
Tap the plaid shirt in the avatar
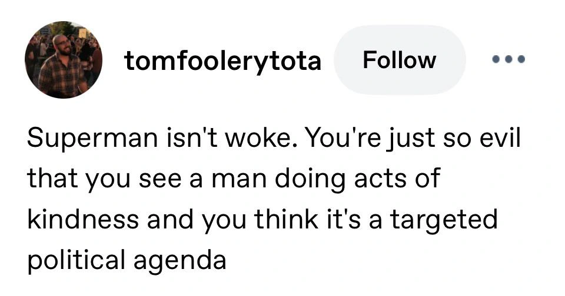click(x=61, y=78)
